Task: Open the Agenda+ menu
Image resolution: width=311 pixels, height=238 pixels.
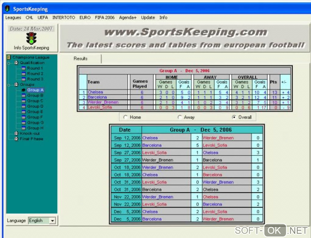Action: (128, 18)
